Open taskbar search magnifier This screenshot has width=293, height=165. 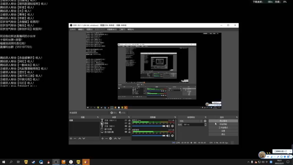click(11, 162)
